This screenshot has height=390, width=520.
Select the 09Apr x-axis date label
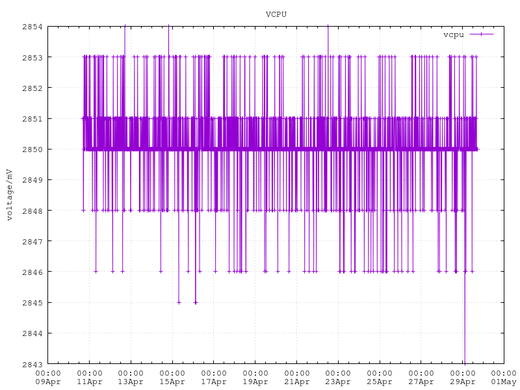pyautogui.click(x=48, y=382)
